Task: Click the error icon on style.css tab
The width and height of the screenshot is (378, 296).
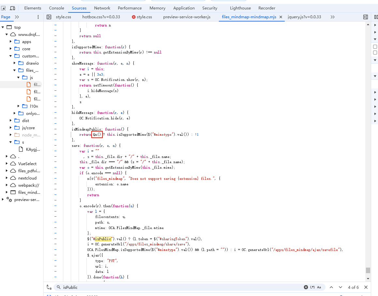Action: 133,17
